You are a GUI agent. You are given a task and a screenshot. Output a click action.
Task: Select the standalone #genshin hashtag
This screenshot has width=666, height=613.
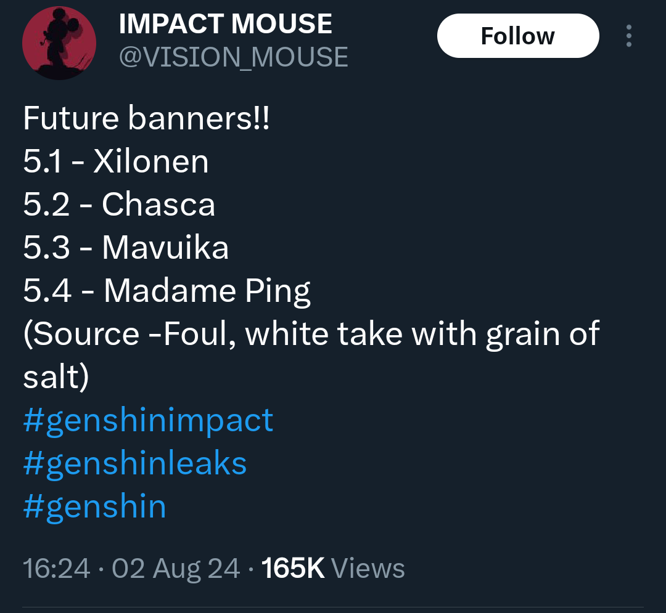[94, 506]
